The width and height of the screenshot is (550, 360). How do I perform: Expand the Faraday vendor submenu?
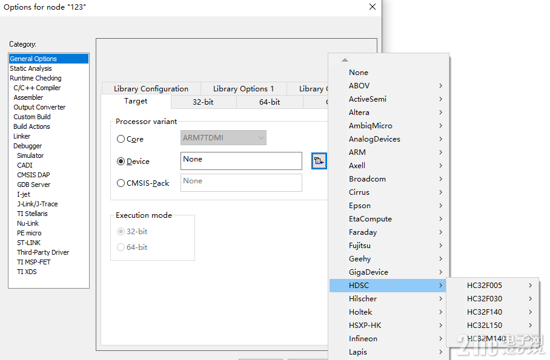(x=388, y=232)
